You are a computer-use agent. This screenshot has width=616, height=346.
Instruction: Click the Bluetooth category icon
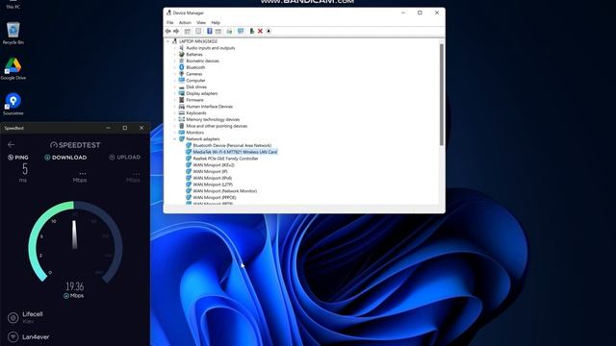pyautogui.click(x=182, y=67)
